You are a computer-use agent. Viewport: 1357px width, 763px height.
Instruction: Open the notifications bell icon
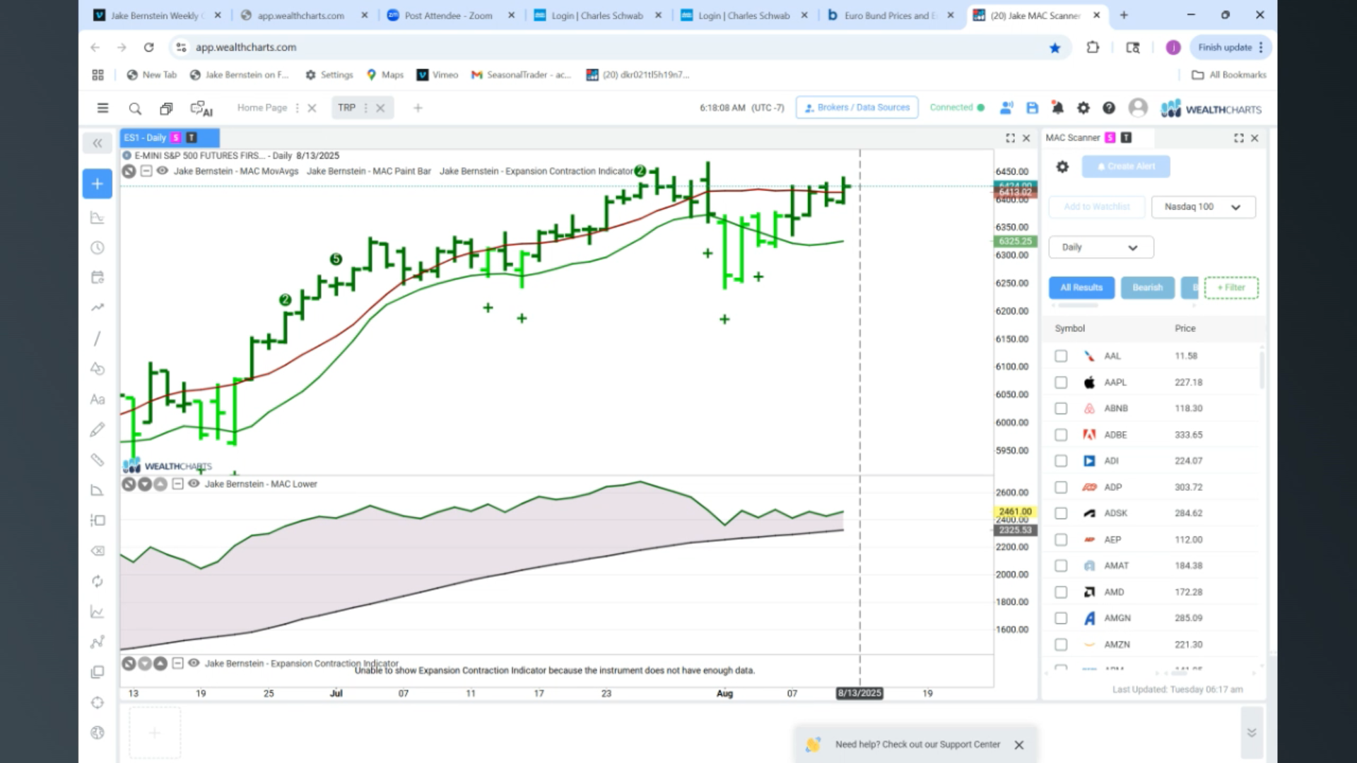click(1057, 108)
